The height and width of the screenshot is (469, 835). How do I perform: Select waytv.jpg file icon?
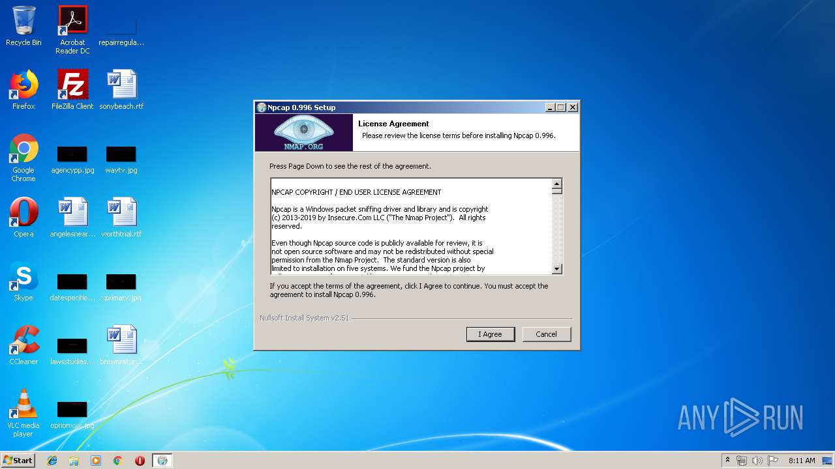point(121,160)
